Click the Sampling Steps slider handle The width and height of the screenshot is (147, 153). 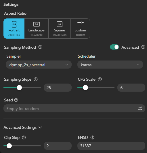tap(19, 88)
